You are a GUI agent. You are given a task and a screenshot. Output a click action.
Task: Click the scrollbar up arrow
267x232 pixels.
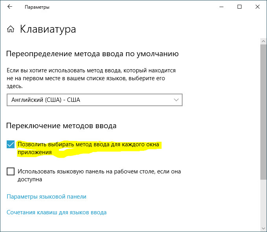tap(263, 41)
